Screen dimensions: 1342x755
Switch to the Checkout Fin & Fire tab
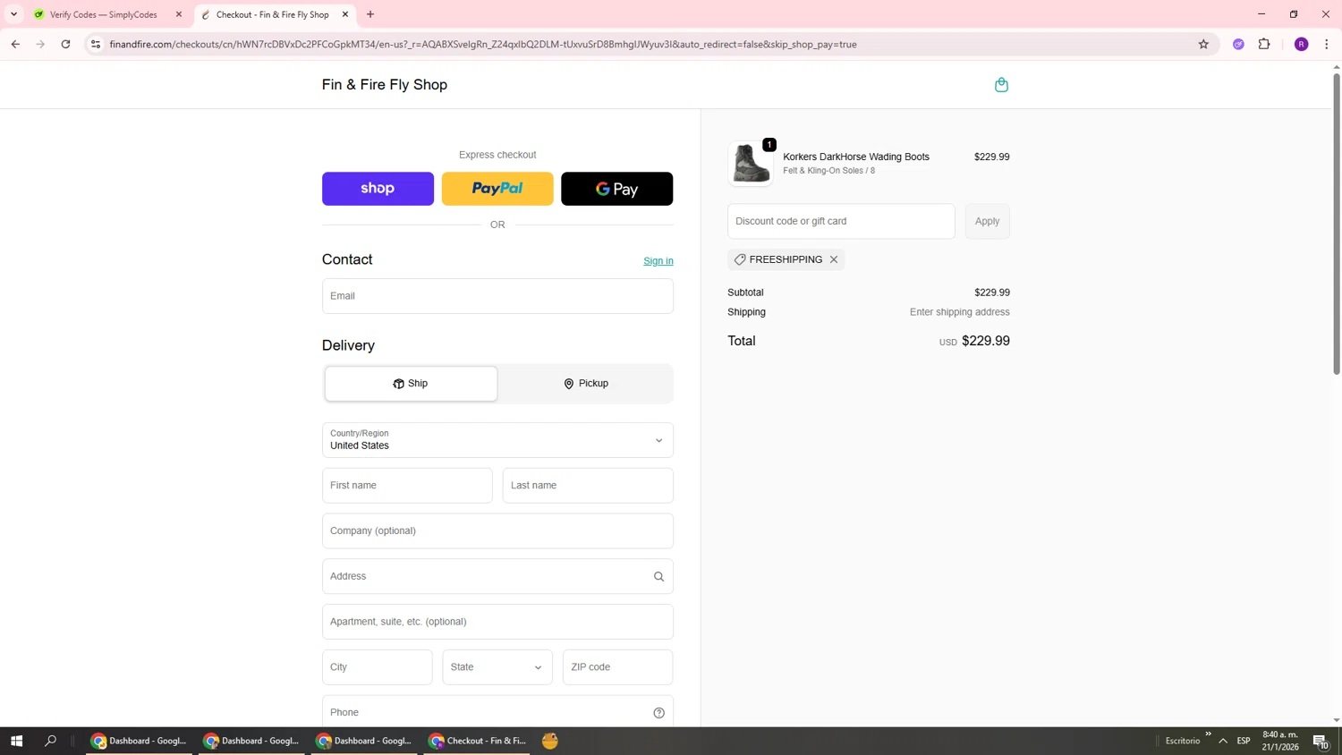(x=273, y=14)
